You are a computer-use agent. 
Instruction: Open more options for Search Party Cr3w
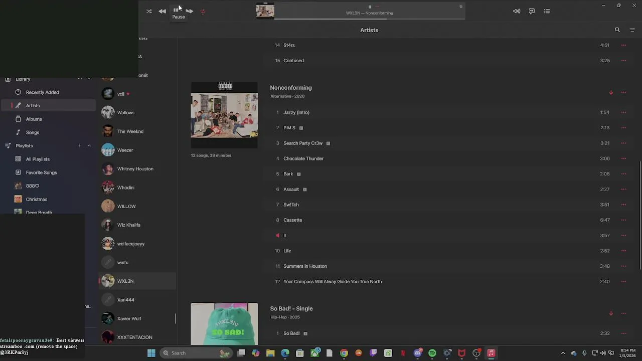point(623,143)
